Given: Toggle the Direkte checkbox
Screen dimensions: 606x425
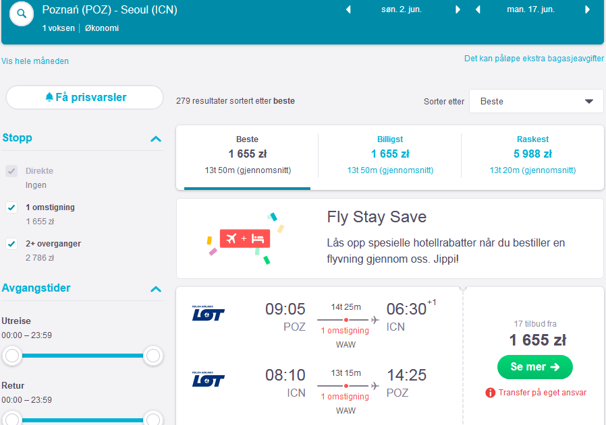Looking at the screenshot, I should [x=11, y=171].
